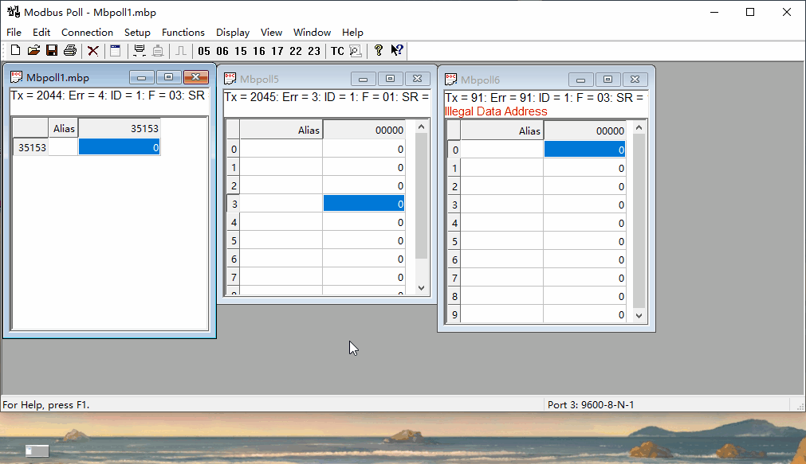Screen dimensions: 806x464
Task: Click the Alias column header in Mbpoll6
Action: click(x=502, y=131)
